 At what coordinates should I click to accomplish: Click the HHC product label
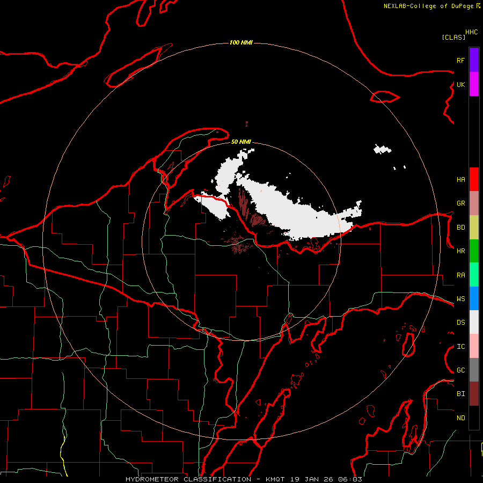[472, 32]
